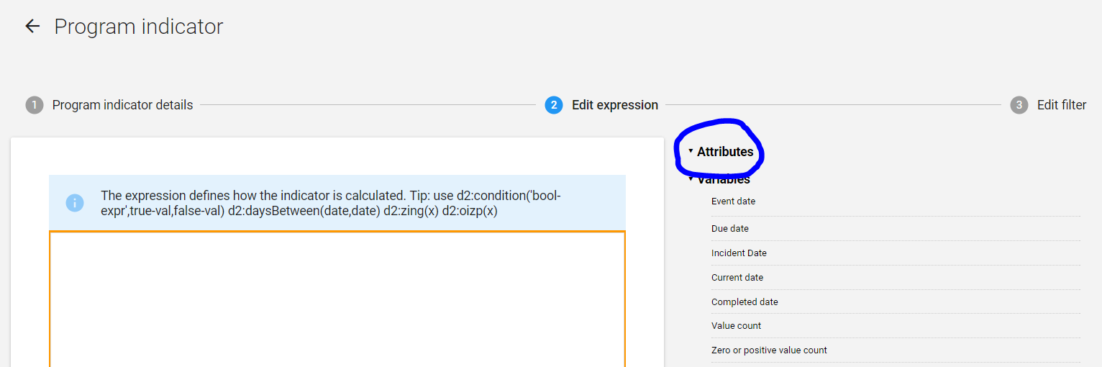Select Zero or positive value count
Viewport: 1102px width, 367px height.
(769, 350)
